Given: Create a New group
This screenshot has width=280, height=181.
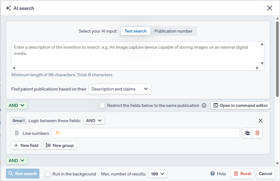Looking at the screenshot, I should click(60, 145).
